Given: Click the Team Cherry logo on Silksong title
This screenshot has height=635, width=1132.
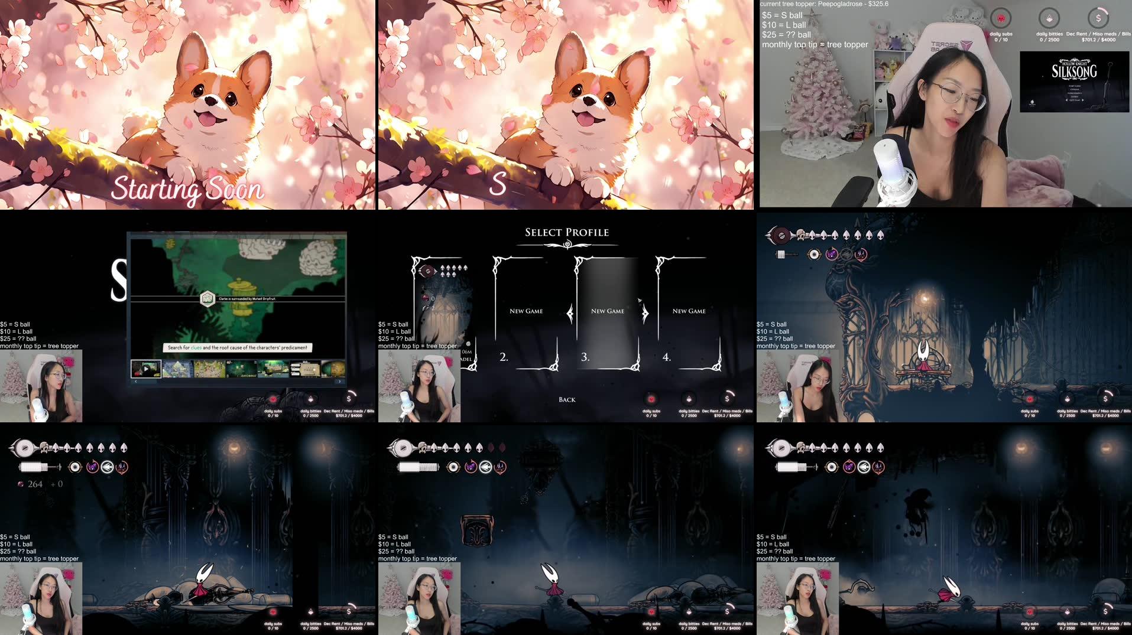Looking at the screenshot, I should [1032, 103].
